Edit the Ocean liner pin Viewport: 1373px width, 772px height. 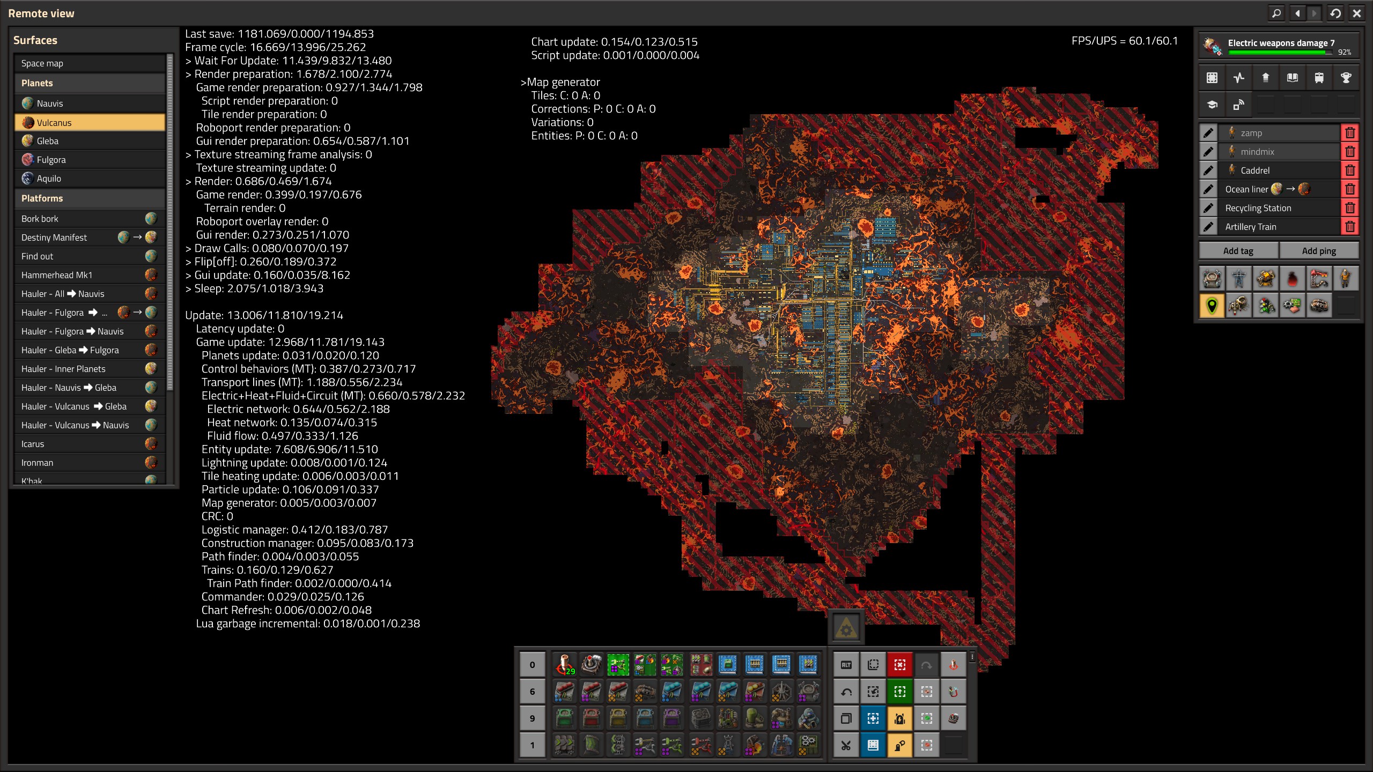[x=1208, y=189]
